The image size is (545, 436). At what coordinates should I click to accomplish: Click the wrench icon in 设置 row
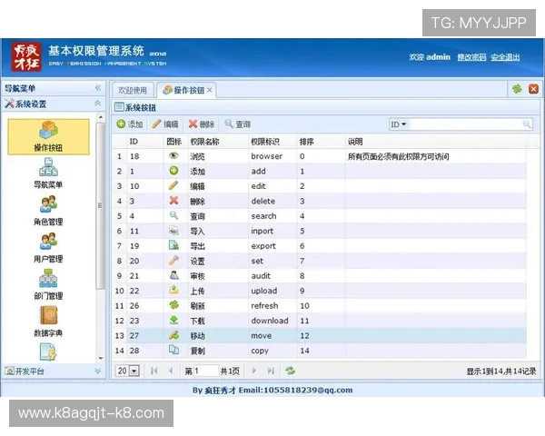(173, 260)
